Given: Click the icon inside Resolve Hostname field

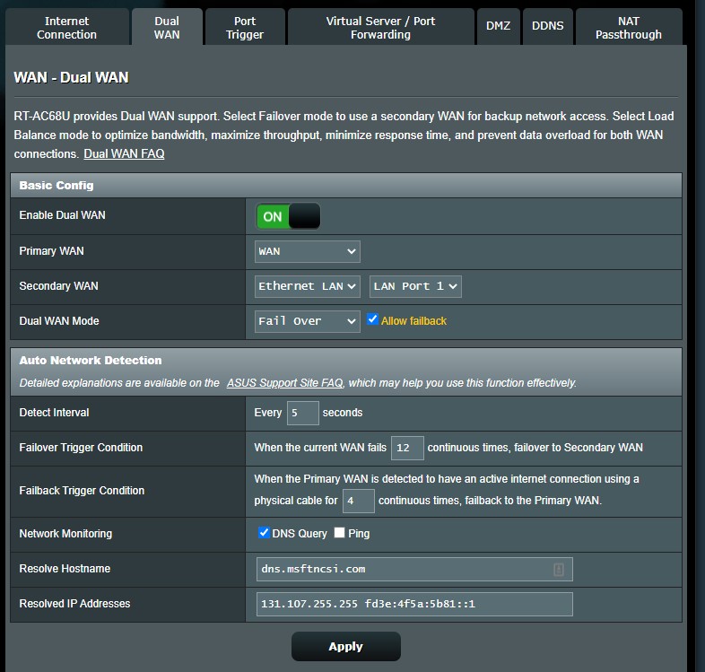Looking at the screenshot, I should [x=559, y=570].
